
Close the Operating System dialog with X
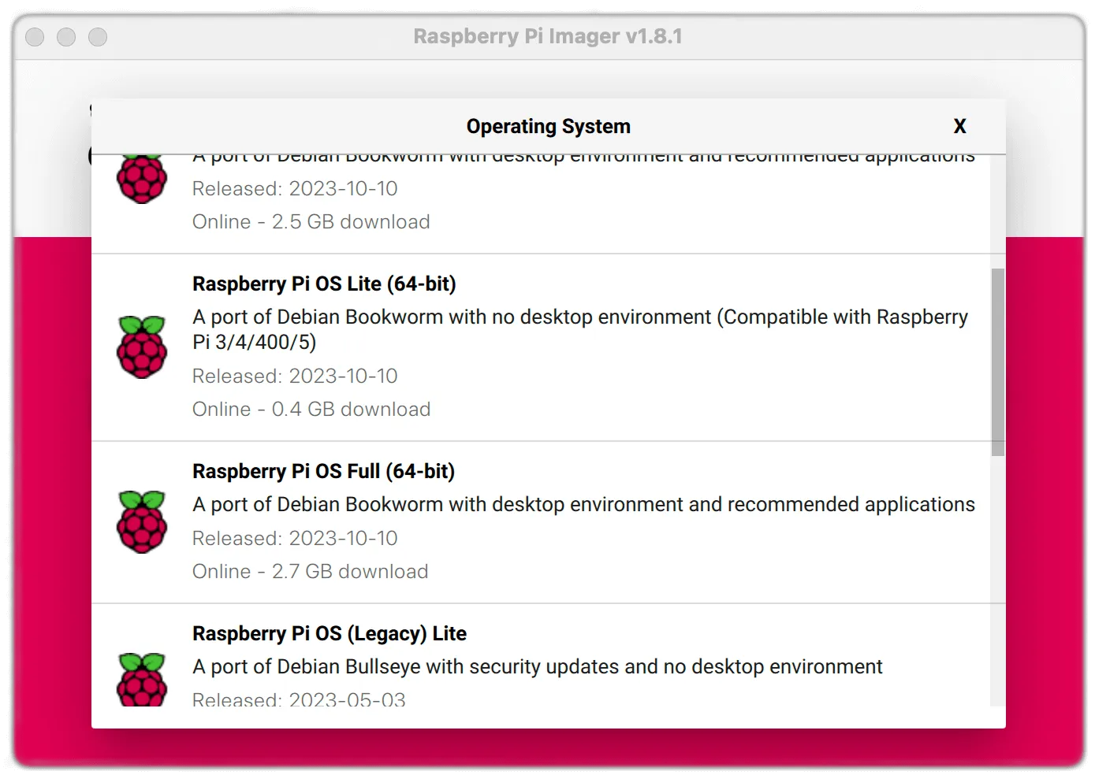point(959,126)
